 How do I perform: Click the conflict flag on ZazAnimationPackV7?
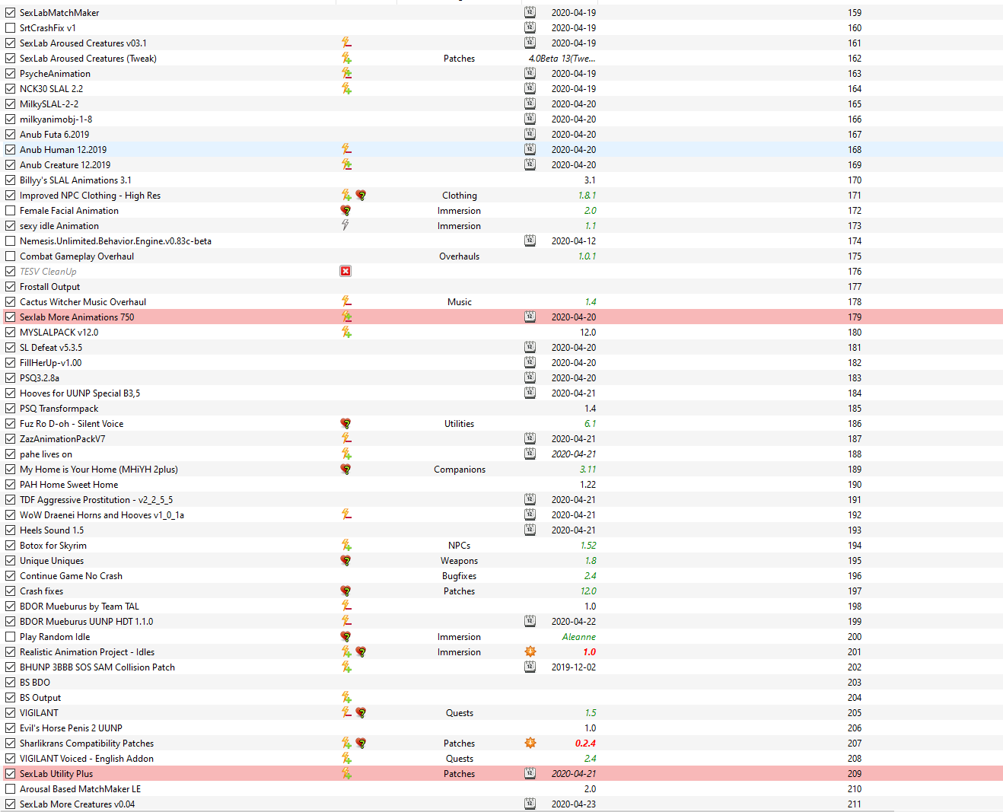pos(346,439)
